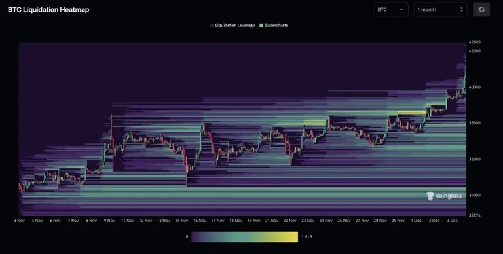The image size is (503, 254).
Task: Click the purple start of the color scale
Action: click(196, 237)
